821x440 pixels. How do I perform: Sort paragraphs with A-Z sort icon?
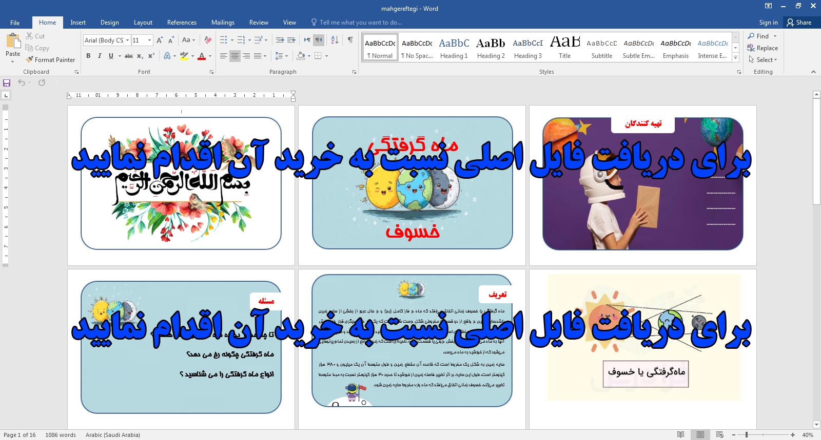point(335,40)
